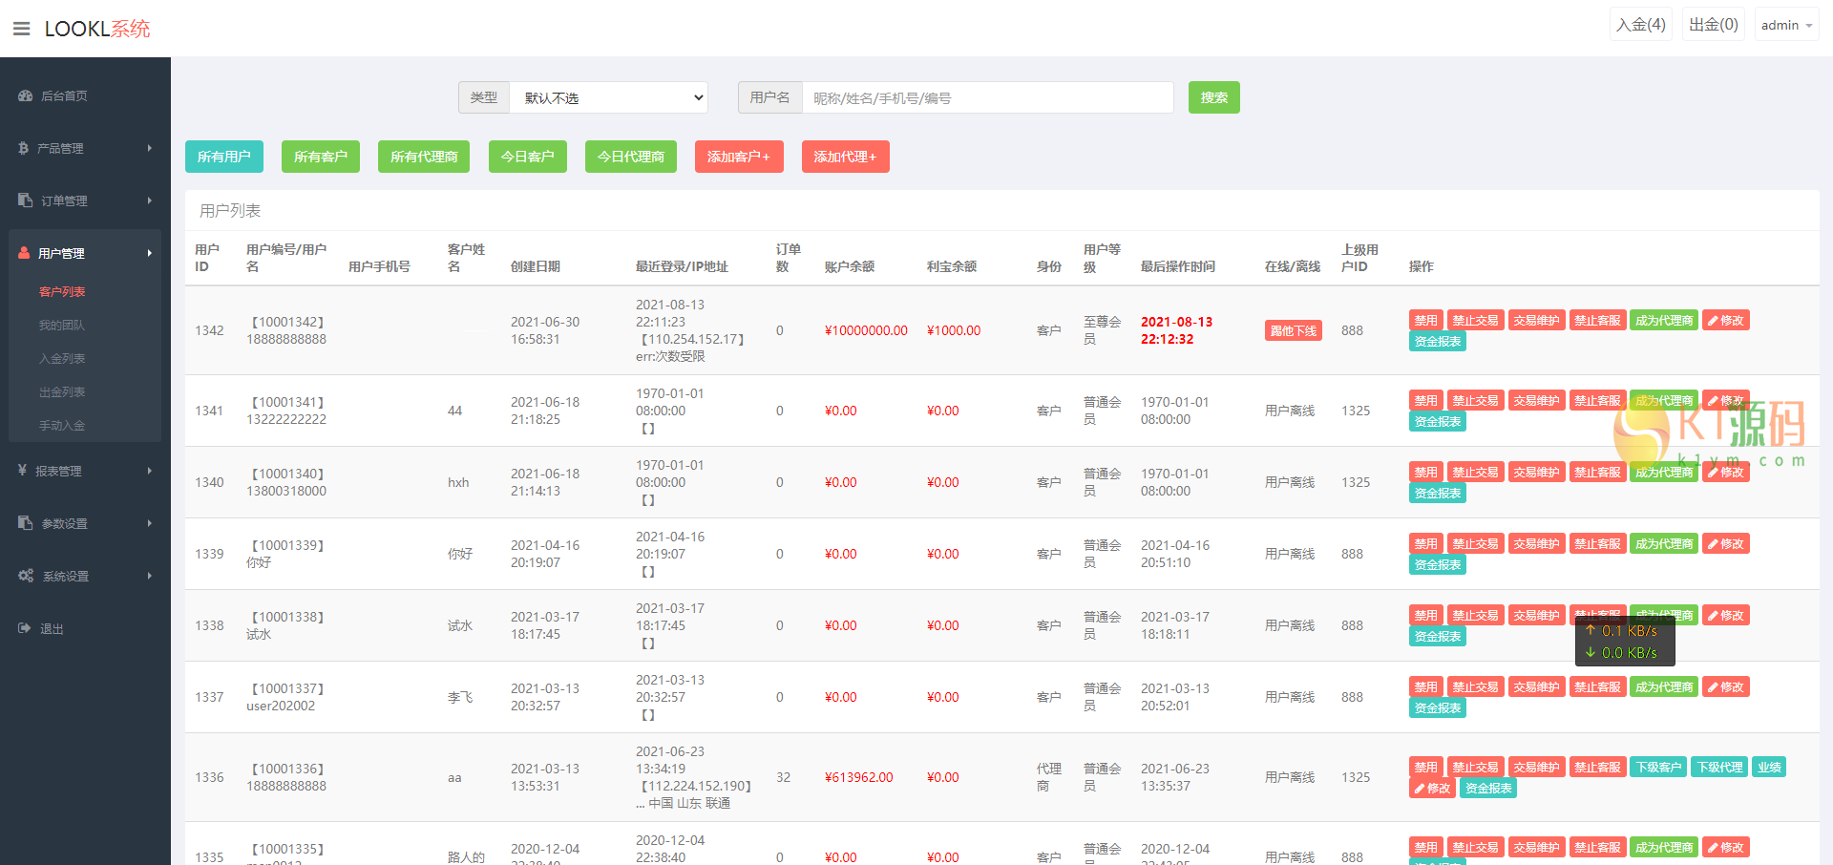The height and width of the screenshot is (865, 1833).
Task: Click 添加客户+ button
Action: (x=739, y=157)
